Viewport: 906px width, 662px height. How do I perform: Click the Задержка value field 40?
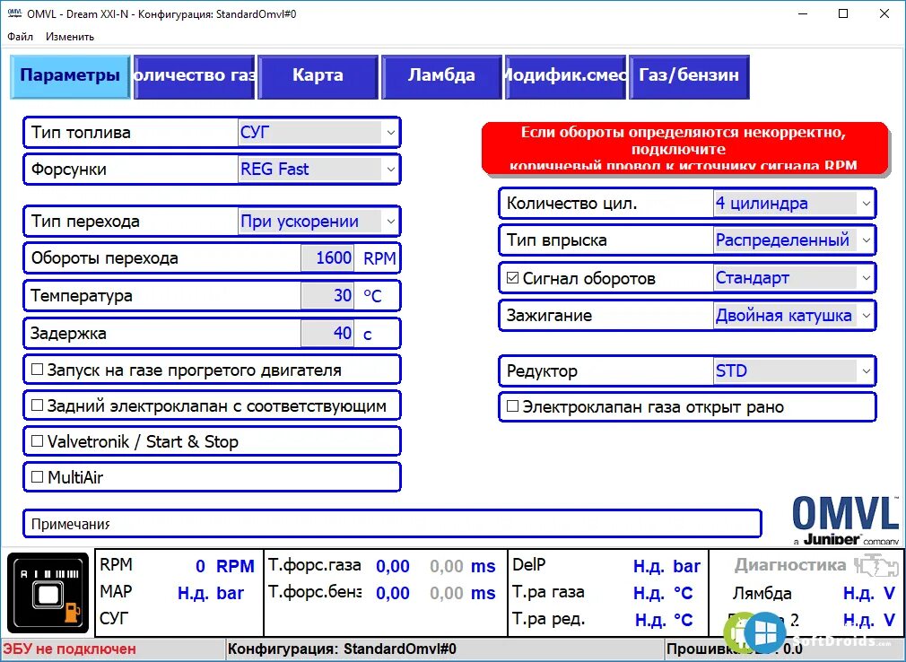[327, 334]
